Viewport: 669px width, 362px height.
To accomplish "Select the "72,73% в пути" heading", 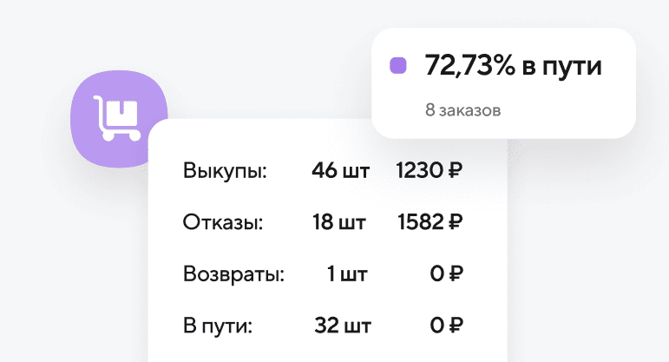I will pos(513,65).
